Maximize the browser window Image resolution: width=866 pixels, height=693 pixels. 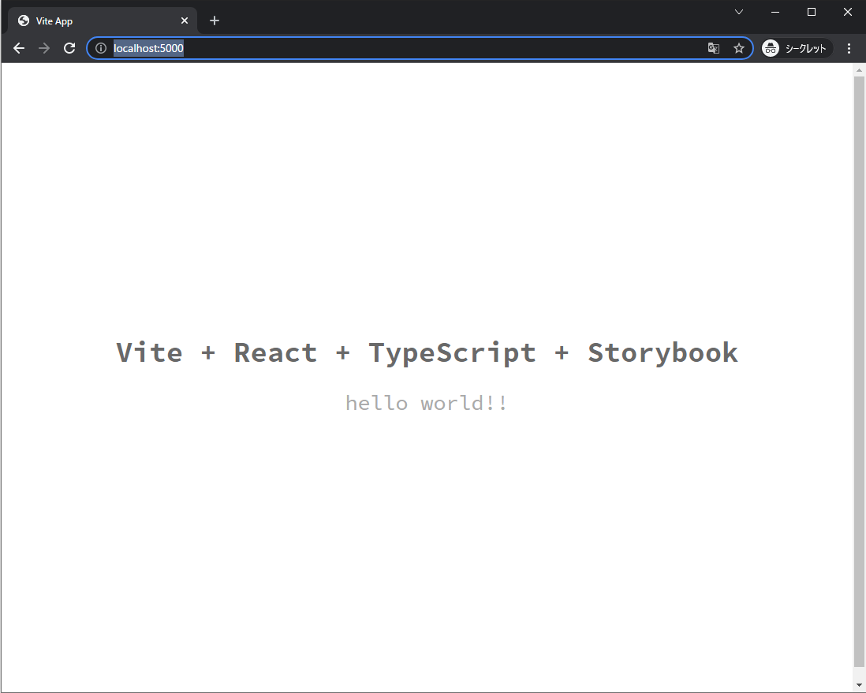point(812,12)
